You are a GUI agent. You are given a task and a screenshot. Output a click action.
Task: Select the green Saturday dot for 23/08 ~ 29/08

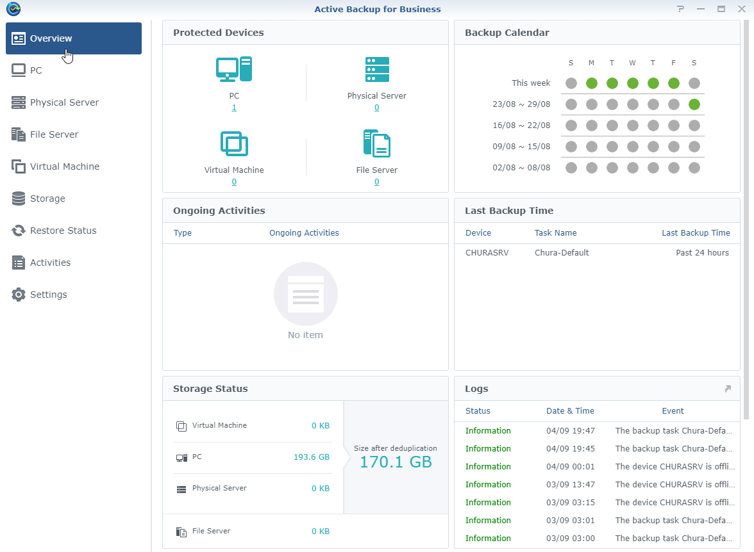point(694,104)
